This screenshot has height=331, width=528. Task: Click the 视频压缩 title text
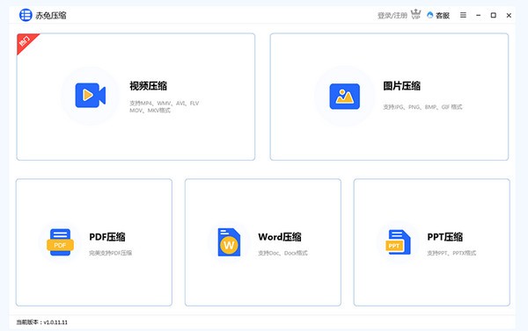pyautogui.click(x=148, y=86)
